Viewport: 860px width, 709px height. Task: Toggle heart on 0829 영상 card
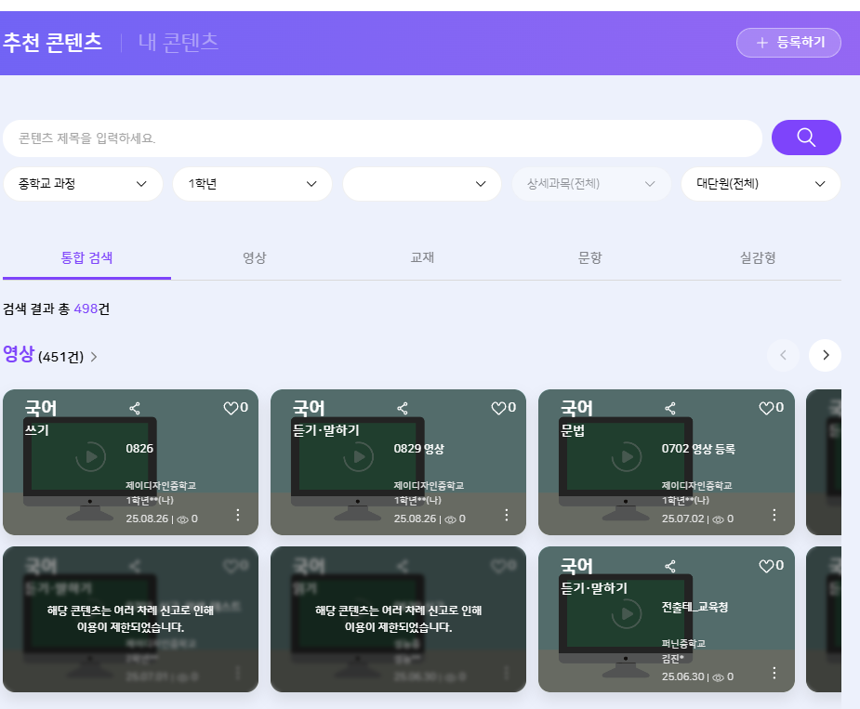pyautogui.click(x=498, y=408)
